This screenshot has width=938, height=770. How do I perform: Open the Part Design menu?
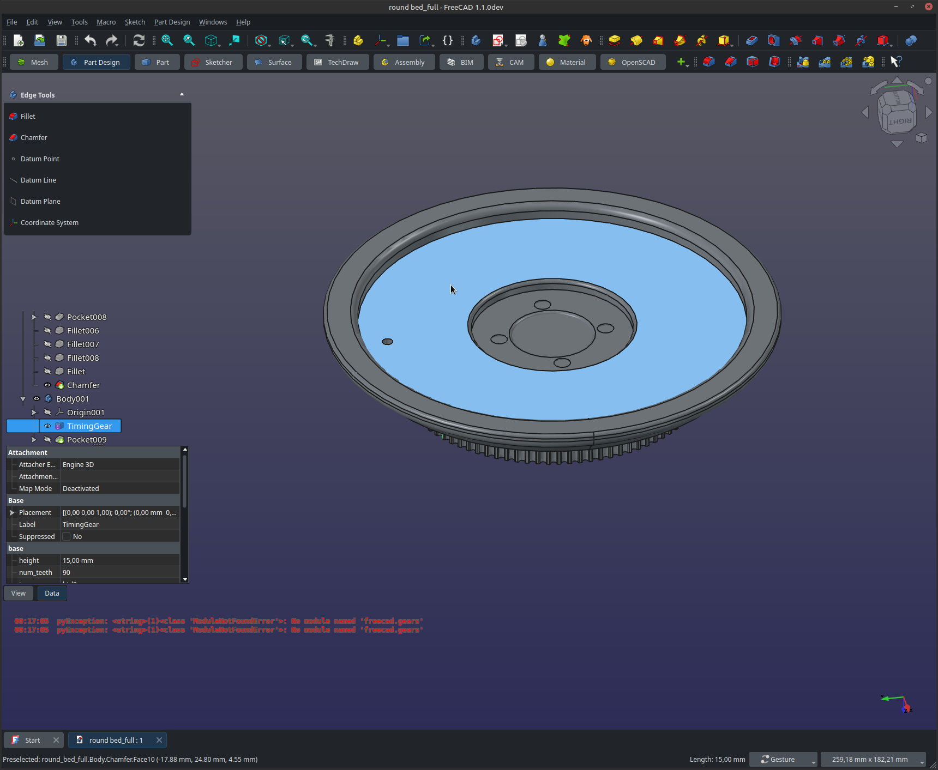coord(172,22)
